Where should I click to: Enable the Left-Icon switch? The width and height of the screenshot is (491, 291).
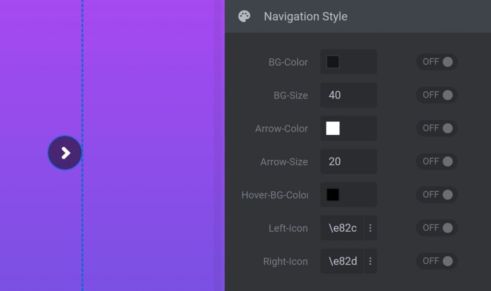click(436, 228)
